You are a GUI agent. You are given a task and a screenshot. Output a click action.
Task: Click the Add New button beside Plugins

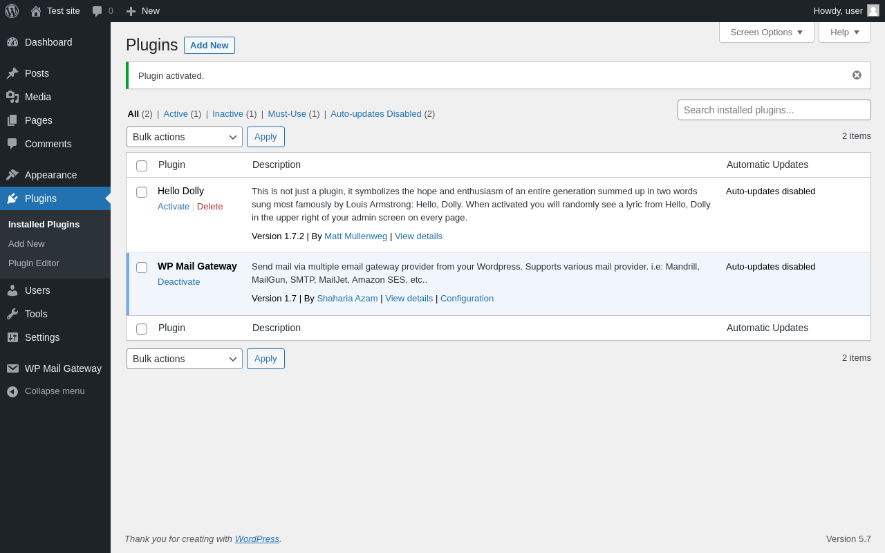coord(209,46)
